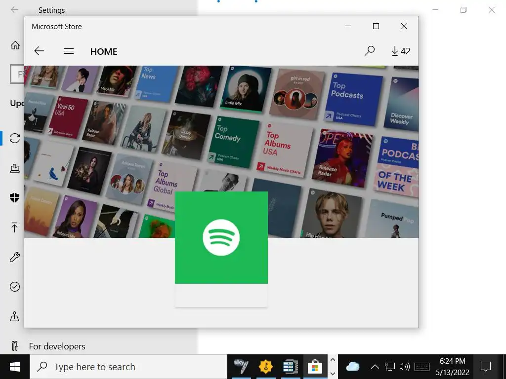Screen dimensions: 506x379
Task: Minimize the Settings window
Action: point(435,10)
